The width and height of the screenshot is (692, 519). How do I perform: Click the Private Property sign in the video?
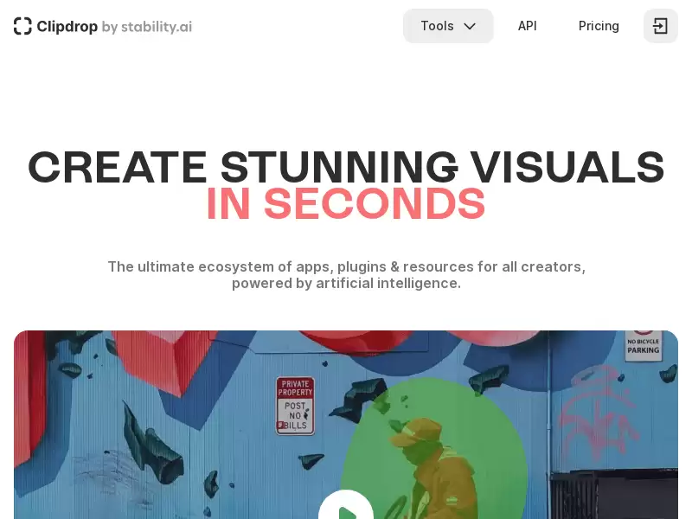(x=295, y=405)
